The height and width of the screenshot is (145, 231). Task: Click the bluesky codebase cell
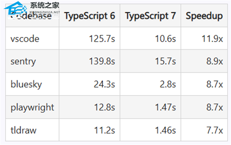click(x=32, y=84)
